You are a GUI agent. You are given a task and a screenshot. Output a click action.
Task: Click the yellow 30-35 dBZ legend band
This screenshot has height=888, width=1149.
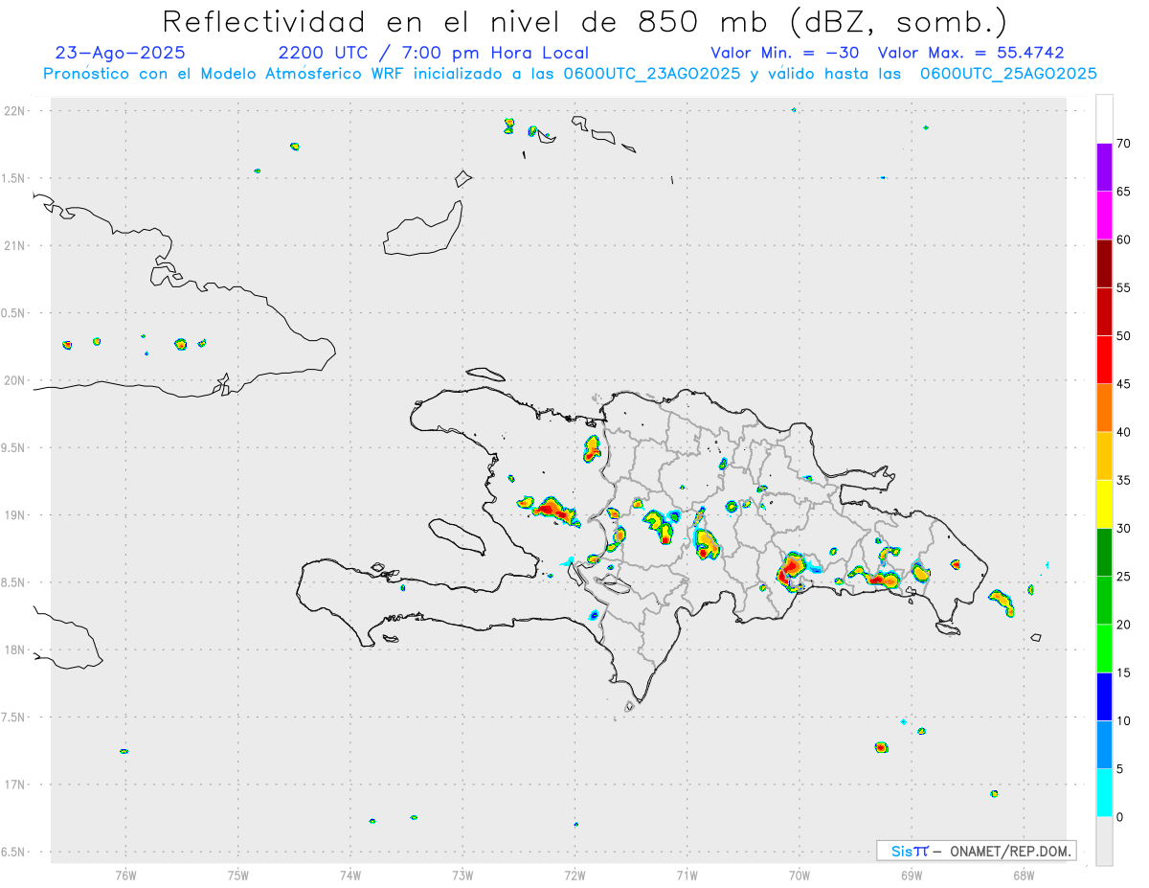1104,504
